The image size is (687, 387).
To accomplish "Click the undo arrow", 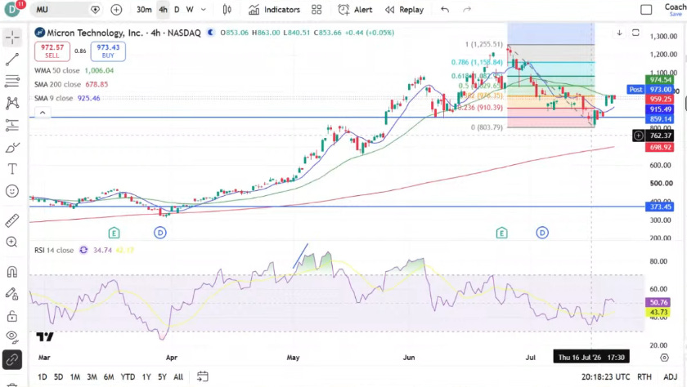I will (445, 10).
